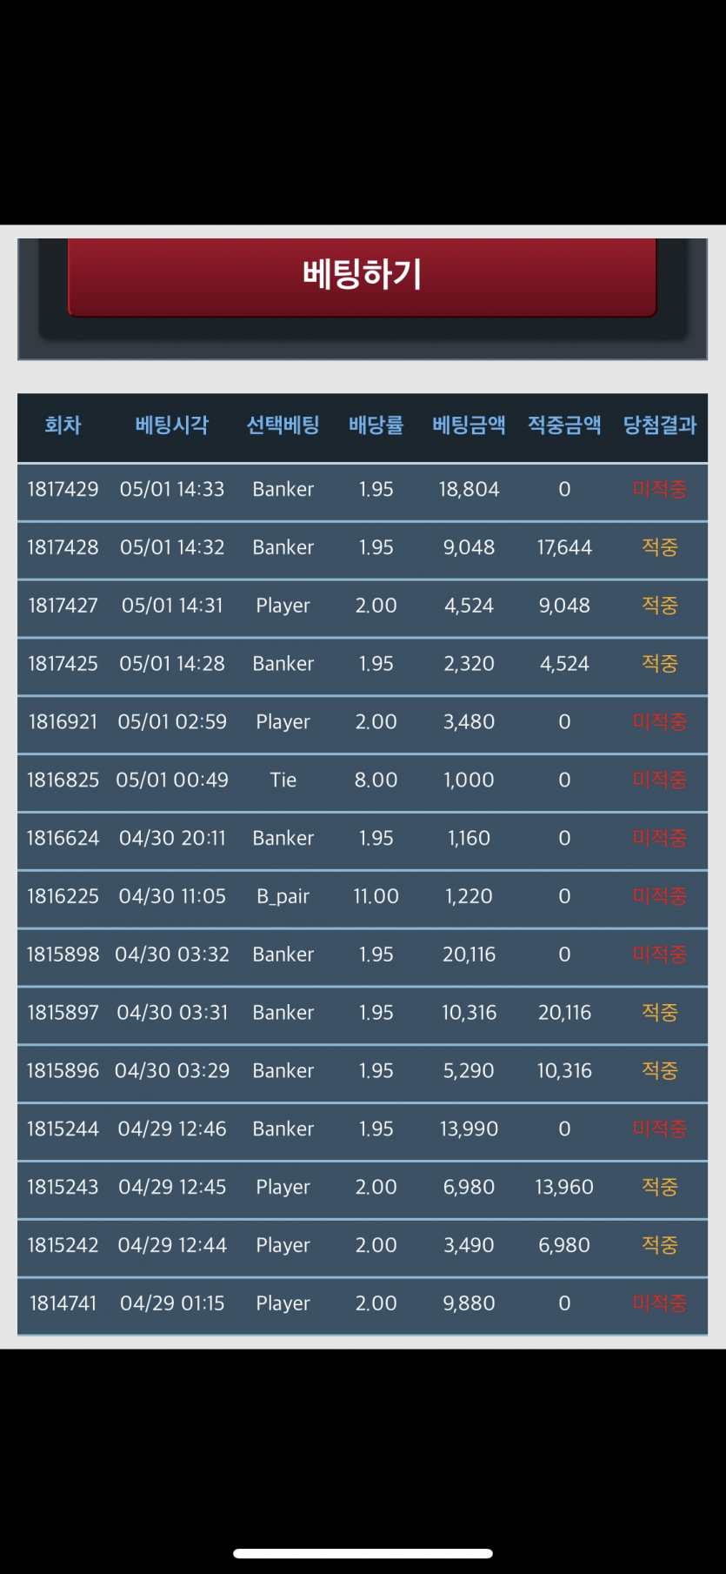The height and width of the screenshot is (1574, 726).
Task: Click the 베팅금액 column header
Action: click(469, 425)
